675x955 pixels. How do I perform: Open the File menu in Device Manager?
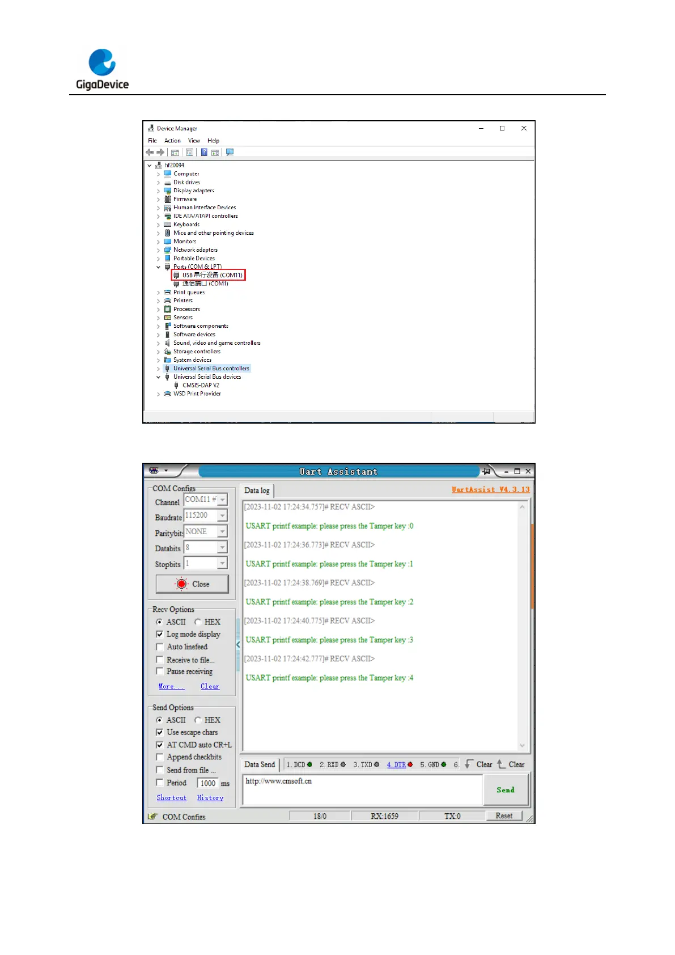pyautogui.click(x=152, y=141)
